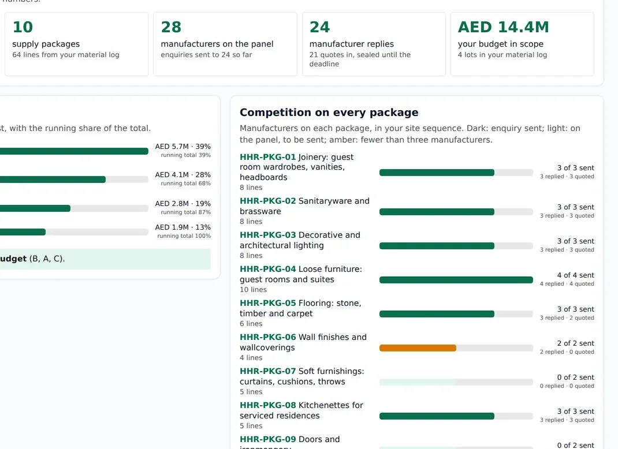Click the full green bar for PKG-04
Viewport: 618px width, 449px height.
click(456, 280)
